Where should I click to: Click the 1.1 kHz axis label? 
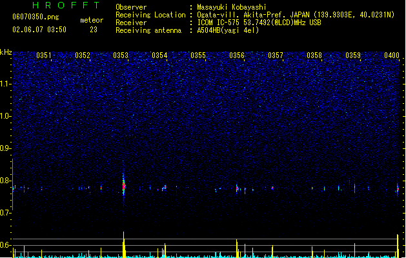[6, 84]
